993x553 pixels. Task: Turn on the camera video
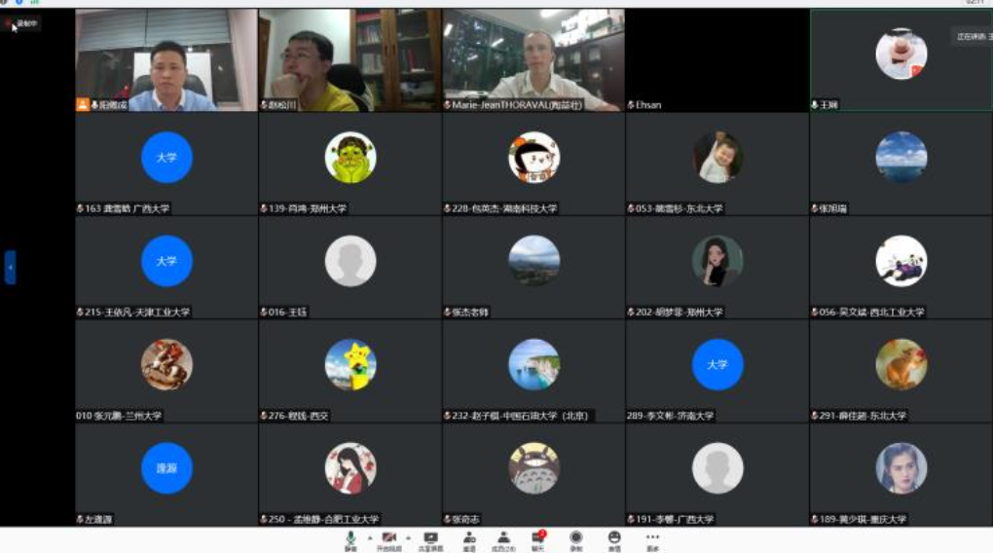pyautogui.click(x=388, y=538)
